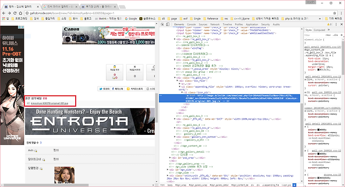Switch to the Console tab
Image resolution: width=345 pixels, height=187 pixels.
[191, 24]
